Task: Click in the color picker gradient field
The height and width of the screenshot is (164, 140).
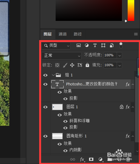Action: (89, 10)
